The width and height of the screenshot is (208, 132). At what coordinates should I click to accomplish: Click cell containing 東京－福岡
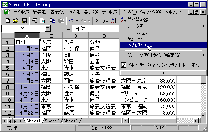pos(135,106)
